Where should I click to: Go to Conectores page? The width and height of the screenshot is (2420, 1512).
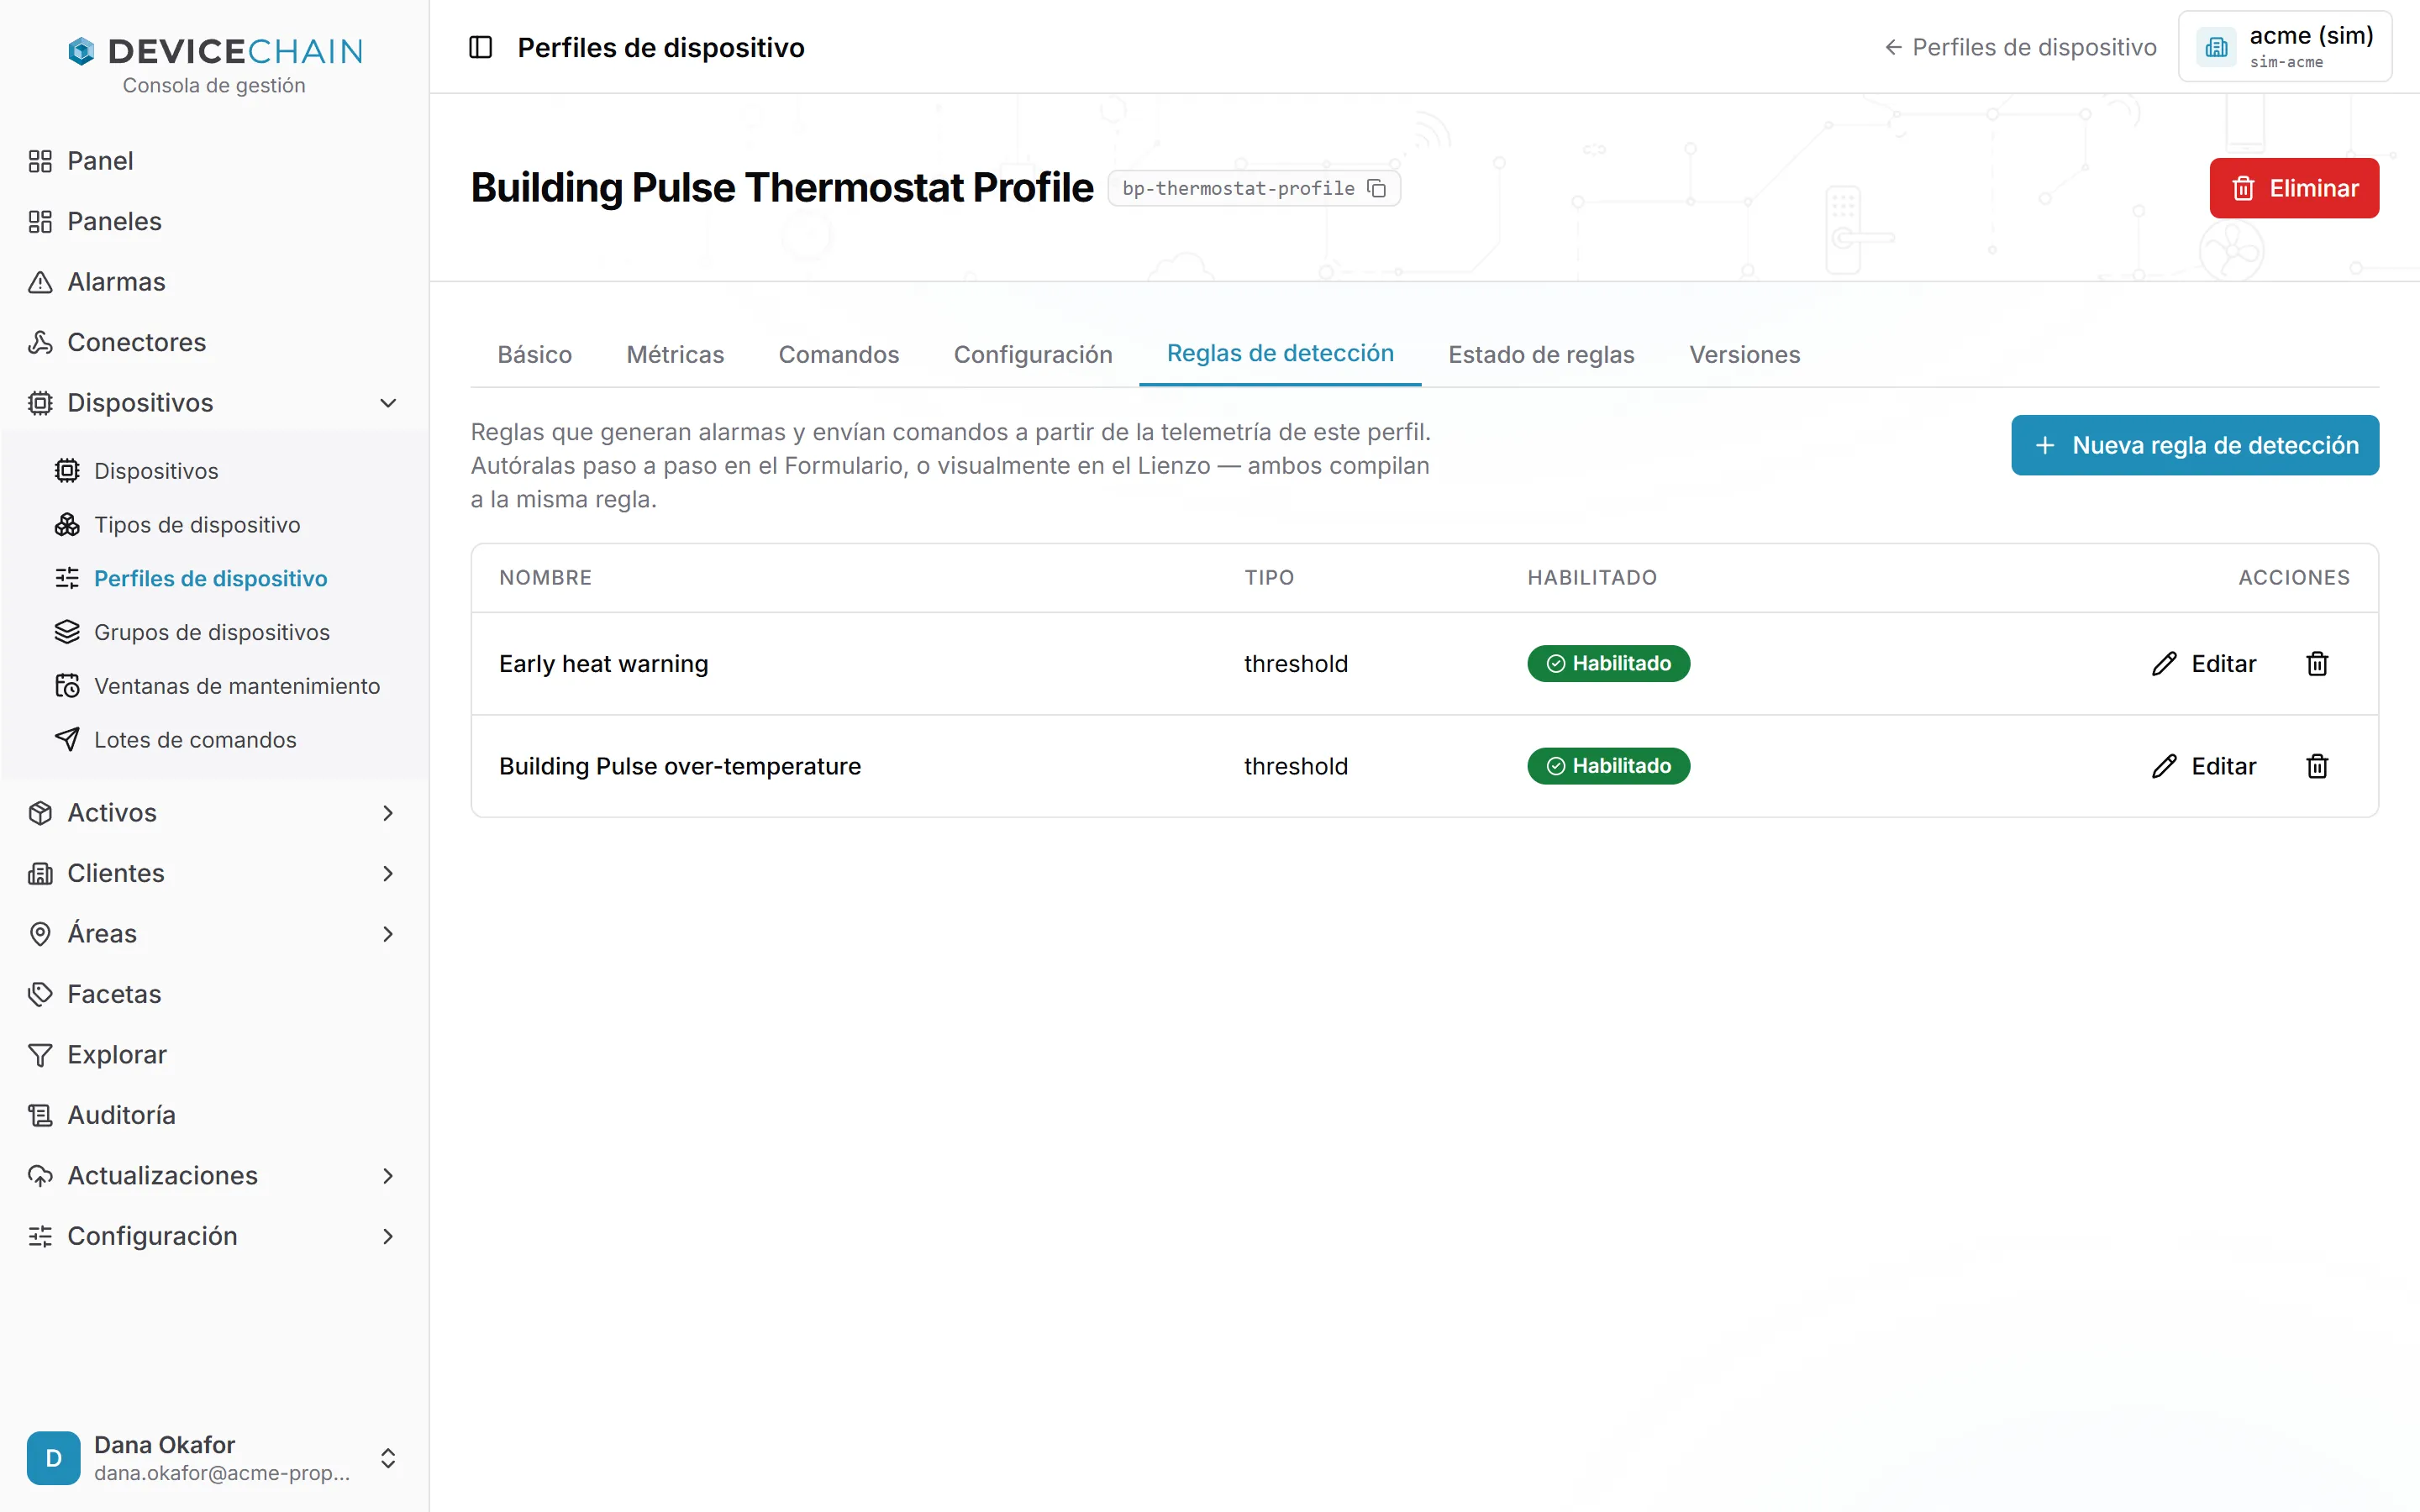pyautogui.click(x=214, y=342)
